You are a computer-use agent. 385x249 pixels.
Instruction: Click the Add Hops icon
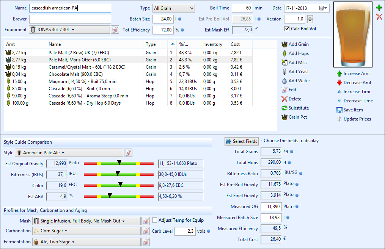284,53
